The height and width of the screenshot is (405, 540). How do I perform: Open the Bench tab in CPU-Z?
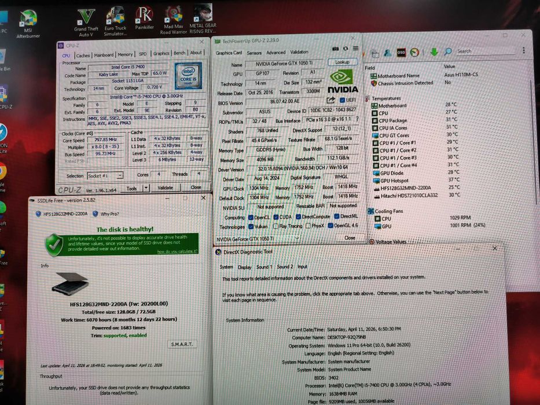tap(179, 53)
